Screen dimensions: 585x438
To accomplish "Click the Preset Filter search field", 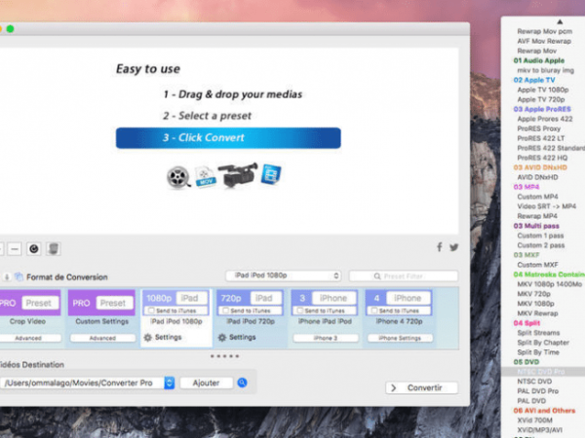I will click(404, 276).
